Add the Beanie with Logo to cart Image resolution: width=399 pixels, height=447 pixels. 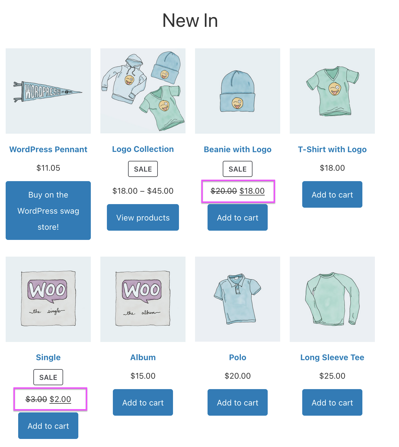tap(237, 217)
